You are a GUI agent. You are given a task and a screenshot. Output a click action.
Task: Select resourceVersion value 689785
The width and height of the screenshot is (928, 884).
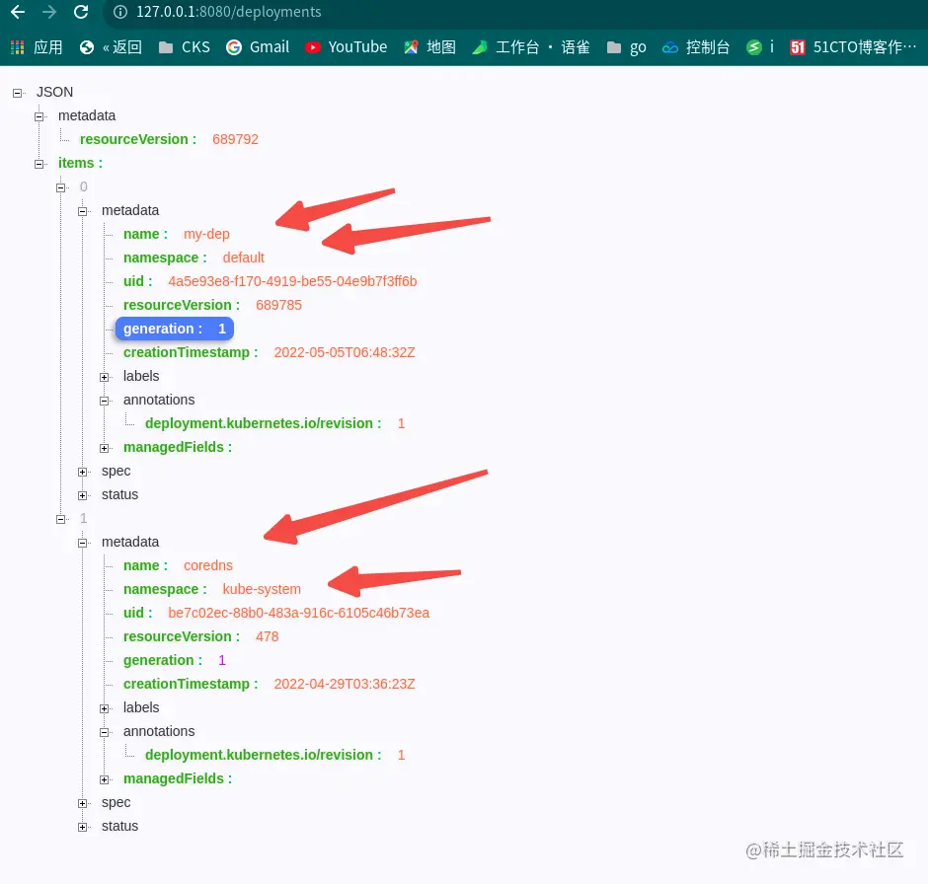[x=278, y=305]
